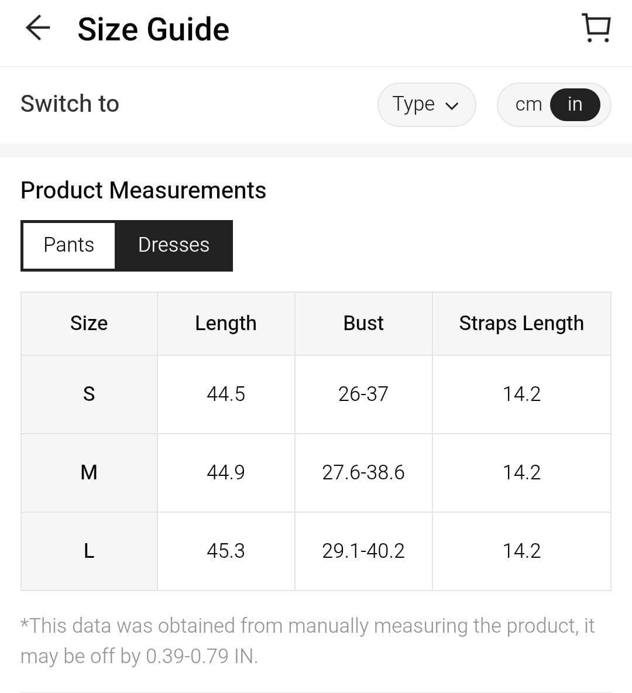This screenshot has height=693, width=632.
Task: Click the Type dropdown chevron arrow
Action: pos(451,106)
